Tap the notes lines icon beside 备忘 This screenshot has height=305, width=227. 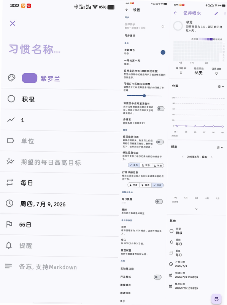click(x=8, y=266)
